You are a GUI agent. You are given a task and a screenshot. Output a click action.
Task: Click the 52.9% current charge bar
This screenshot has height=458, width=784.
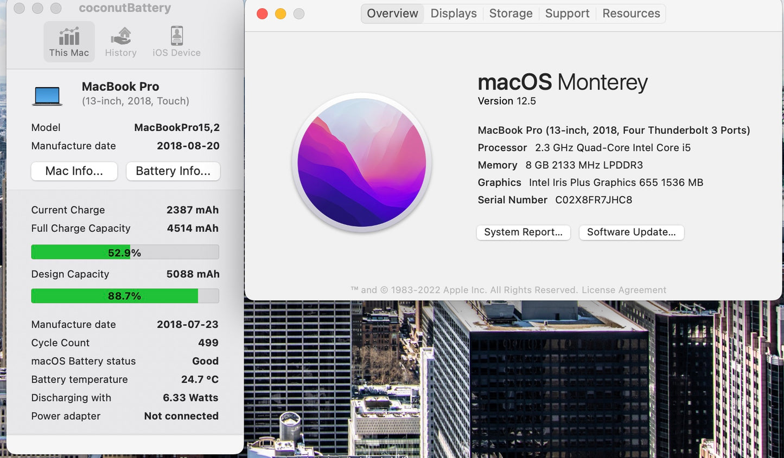pos(125,253)
